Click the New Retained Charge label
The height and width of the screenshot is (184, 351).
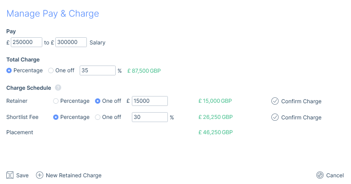(74, 175)
